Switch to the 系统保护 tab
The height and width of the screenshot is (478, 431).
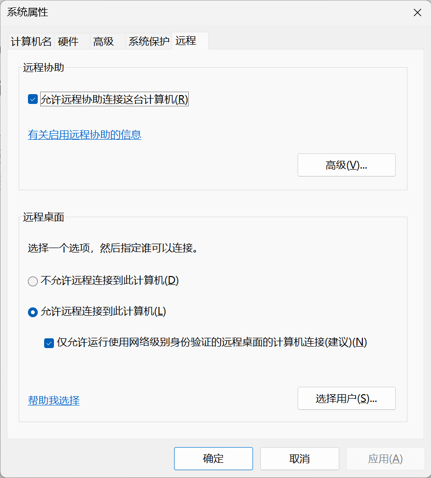(149, 42)
